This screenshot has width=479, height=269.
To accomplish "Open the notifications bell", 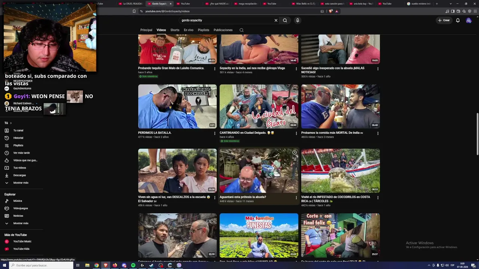I will point(458,21).
